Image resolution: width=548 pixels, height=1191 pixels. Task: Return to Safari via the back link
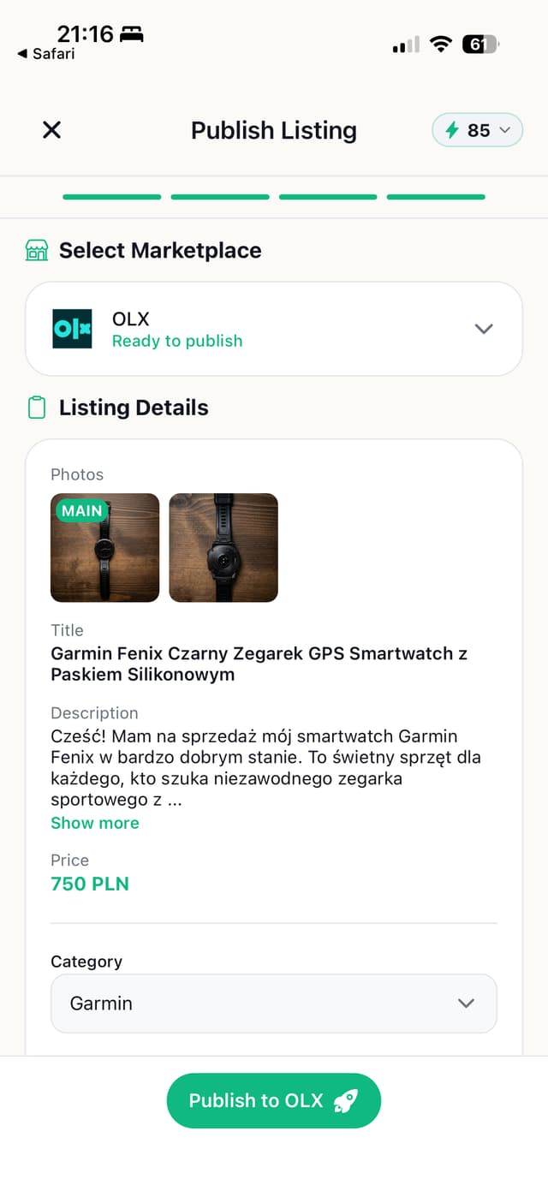[x=41, y=54]
